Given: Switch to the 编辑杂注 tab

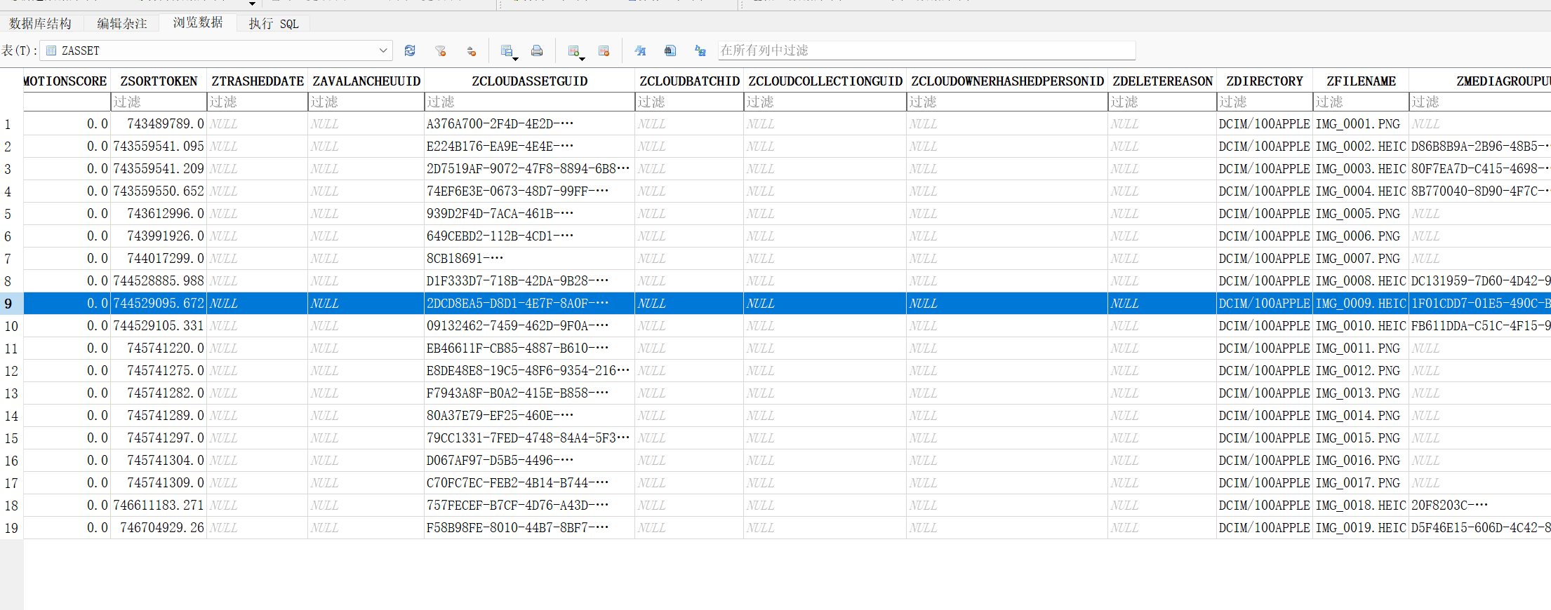Looking at the screenshot, I should 122,23.
